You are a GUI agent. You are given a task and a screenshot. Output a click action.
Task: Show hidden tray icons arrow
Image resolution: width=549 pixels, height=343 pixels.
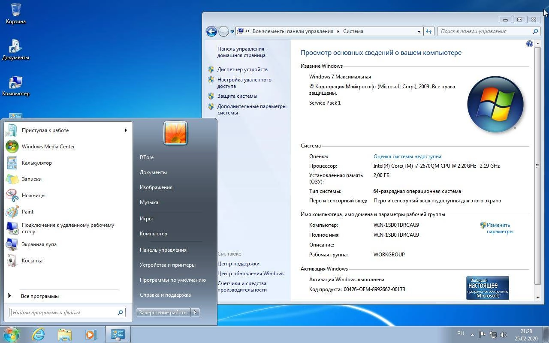pos(472,335)
